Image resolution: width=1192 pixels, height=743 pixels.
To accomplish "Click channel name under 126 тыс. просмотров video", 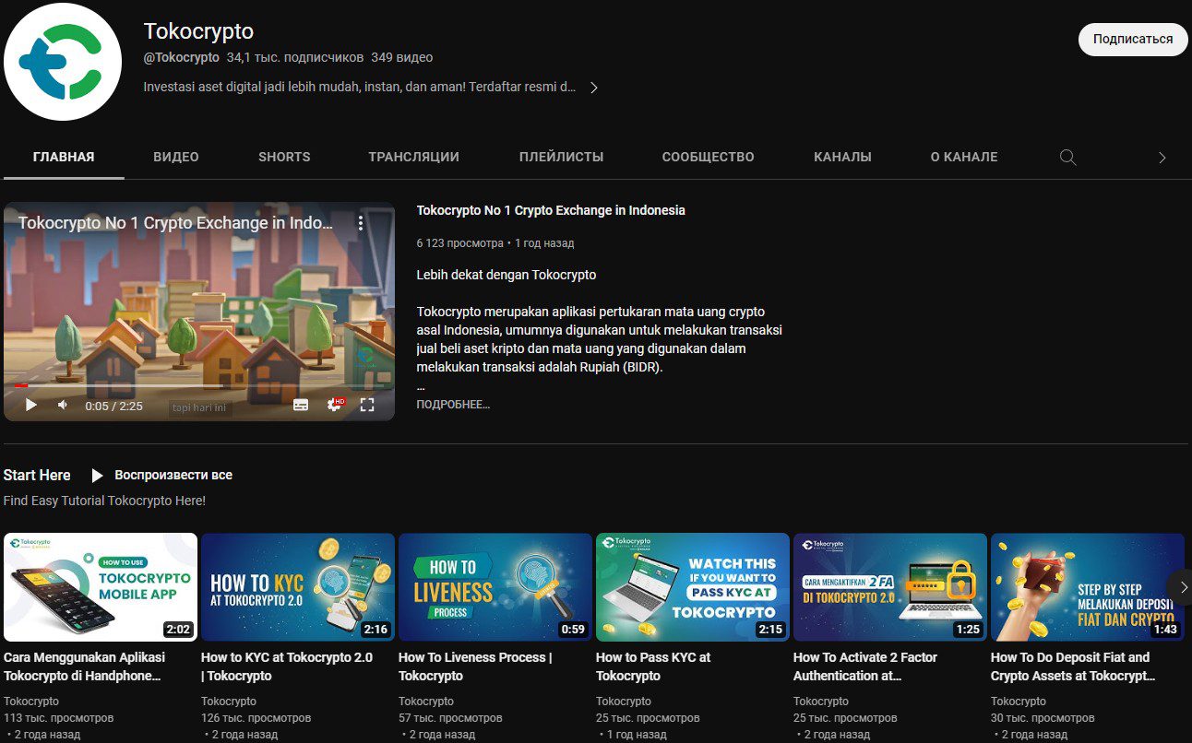I will (229, 702).
